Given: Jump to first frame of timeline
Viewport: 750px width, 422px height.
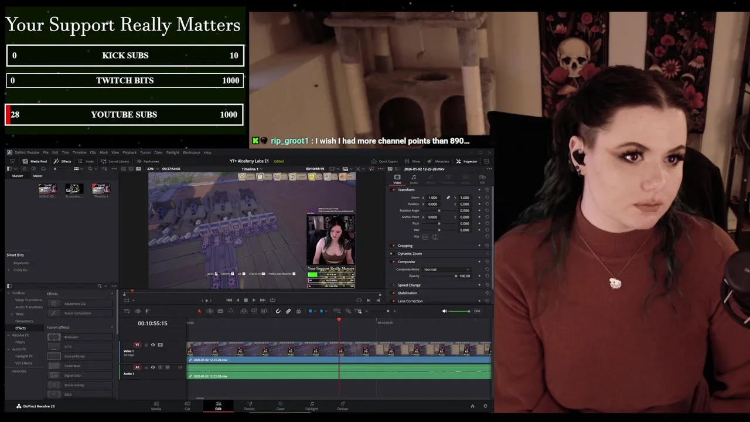Looking at the screenshot, I should (229, 300).
